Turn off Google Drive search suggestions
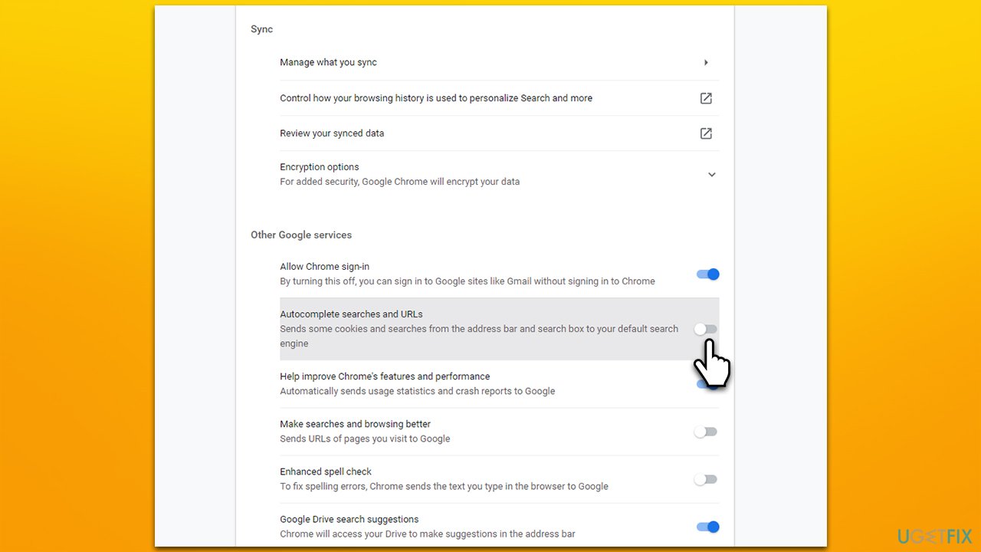 [x=707, y=527]
